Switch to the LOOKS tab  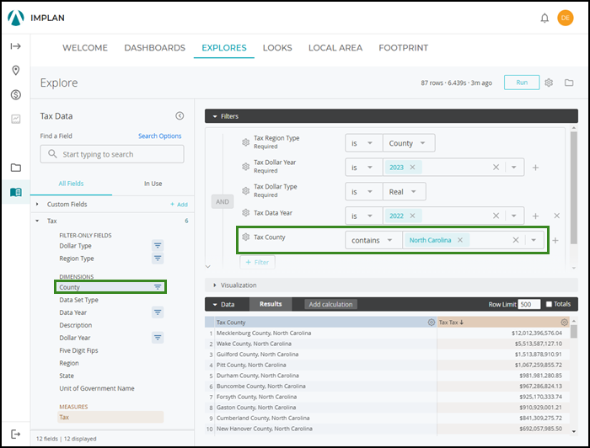[x=277, y=48]
